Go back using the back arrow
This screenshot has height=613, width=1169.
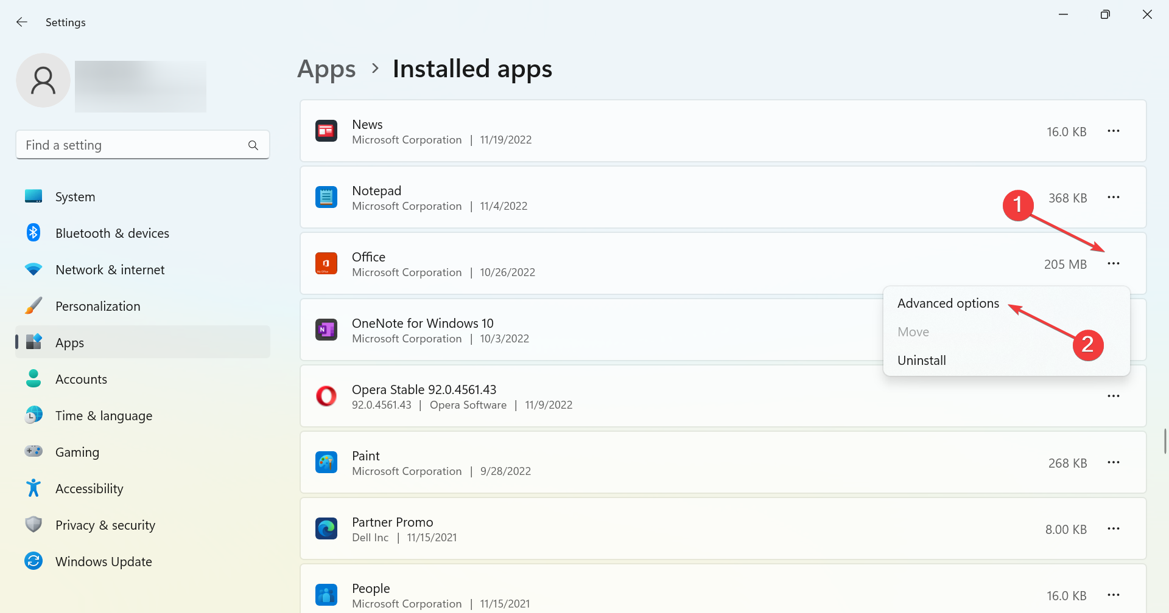[x=22, y=23]
